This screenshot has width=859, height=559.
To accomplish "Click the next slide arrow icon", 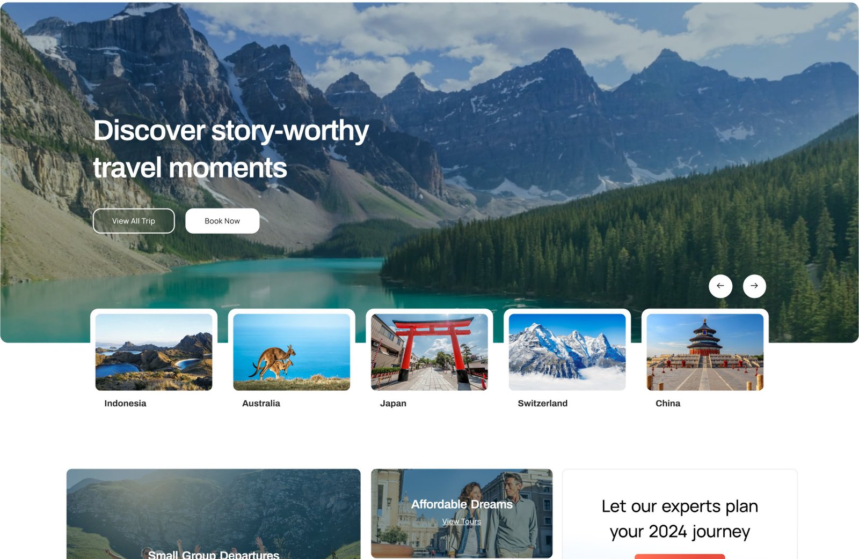I will click(x=754, y=286).
